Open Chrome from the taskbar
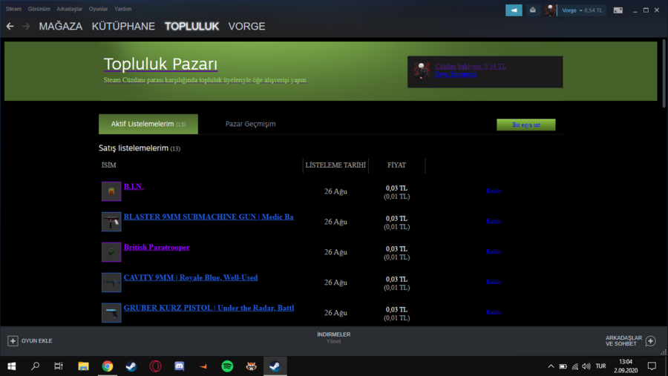Image resolution: width=668 pixels, height=376 pixels. tap(108, 366)
